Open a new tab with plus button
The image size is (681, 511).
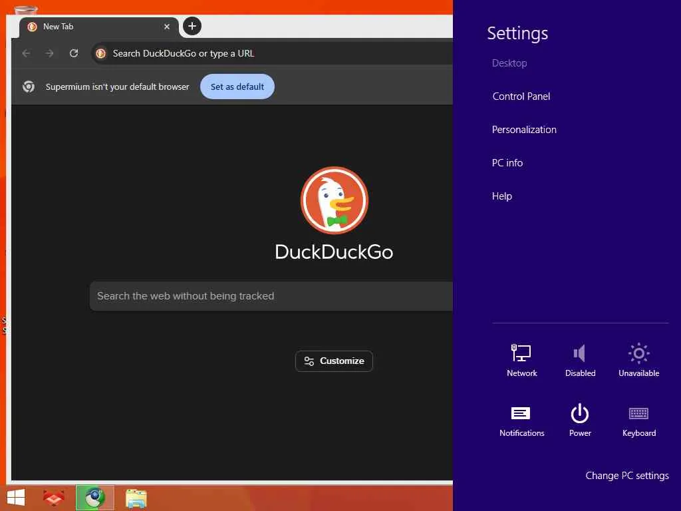click(x=192, y=26)
